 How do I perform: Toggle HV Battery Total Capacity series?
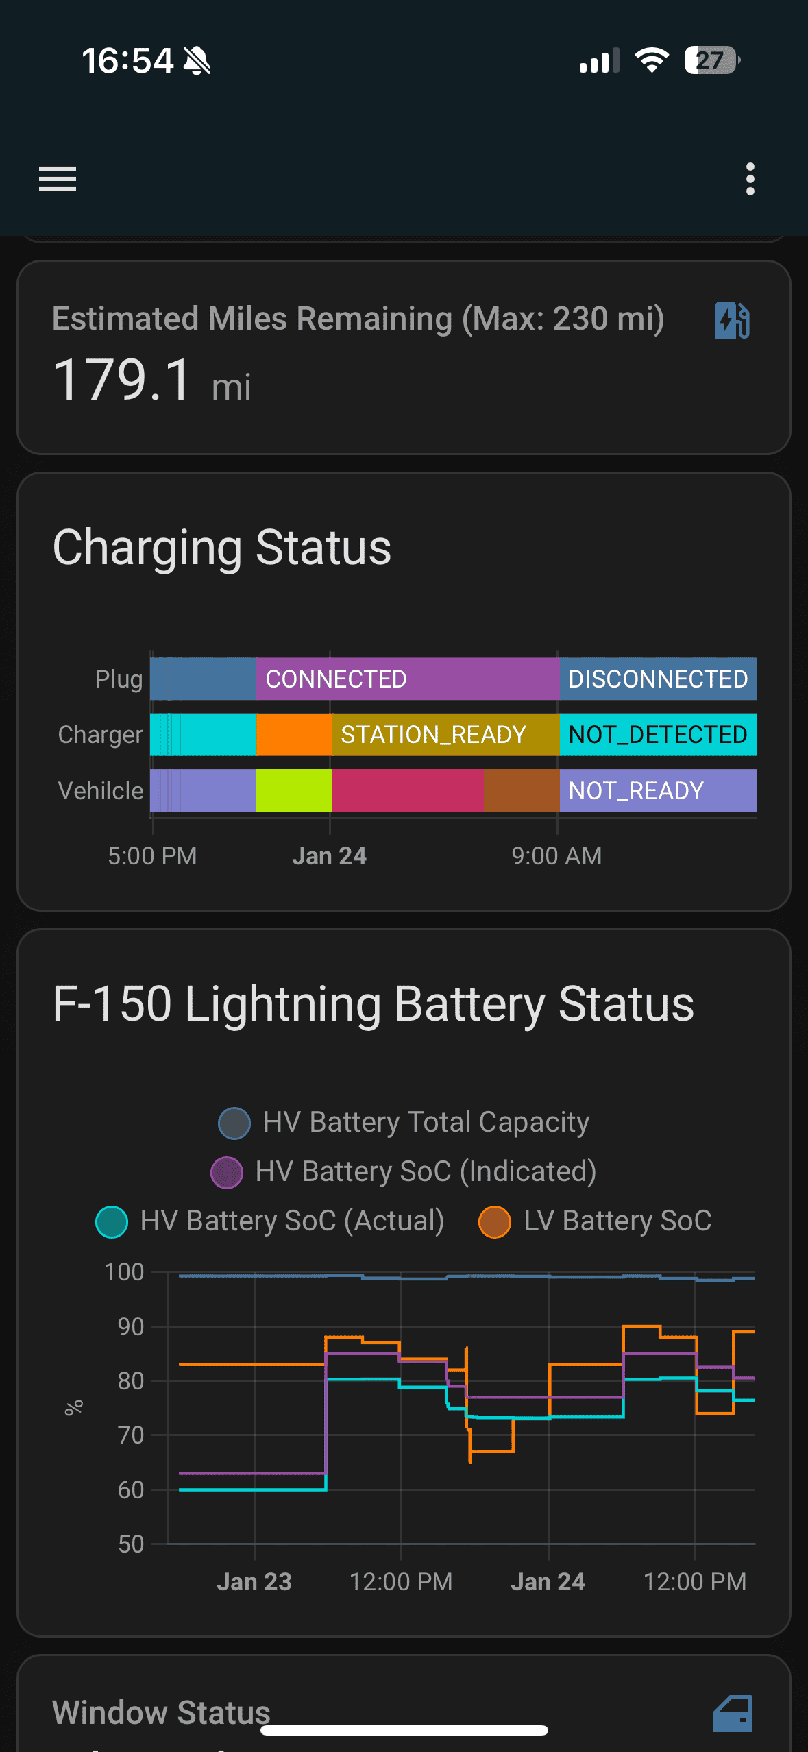(234, 1123)
